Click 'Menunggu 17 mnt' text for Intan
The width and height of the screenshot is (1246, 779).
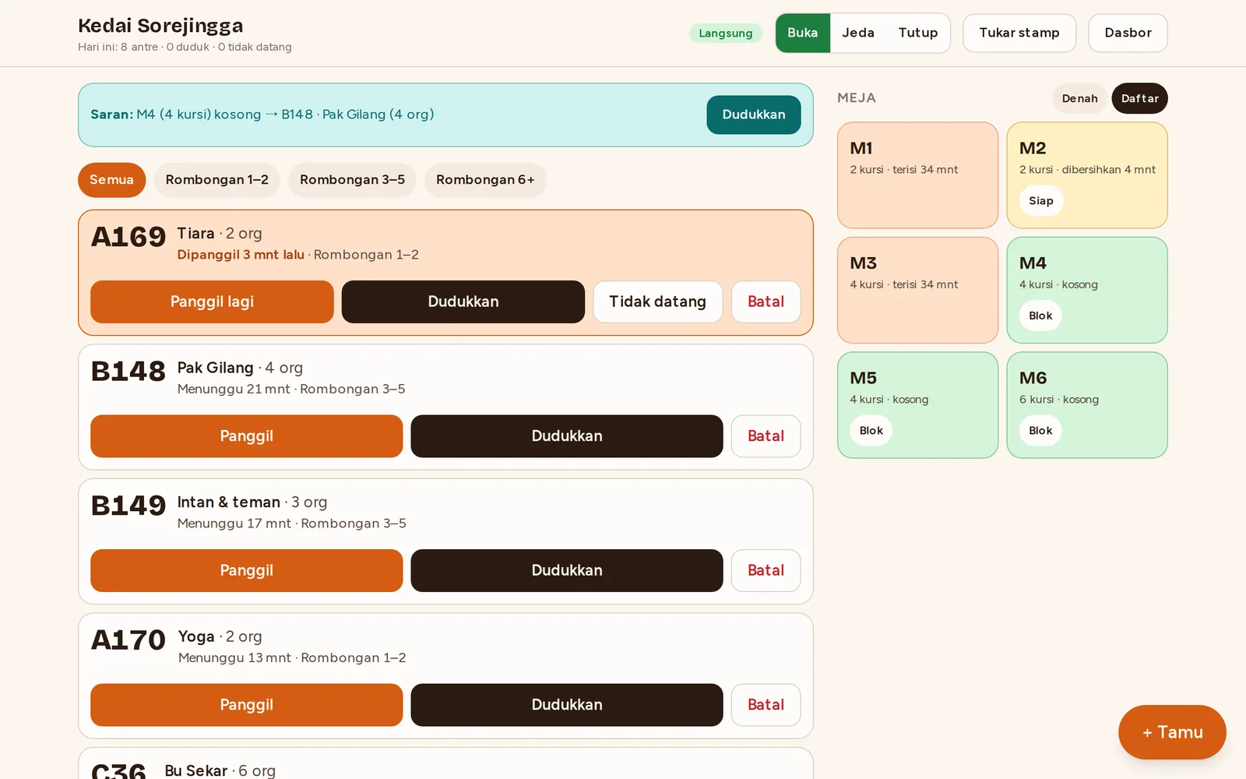click(234, 523)
